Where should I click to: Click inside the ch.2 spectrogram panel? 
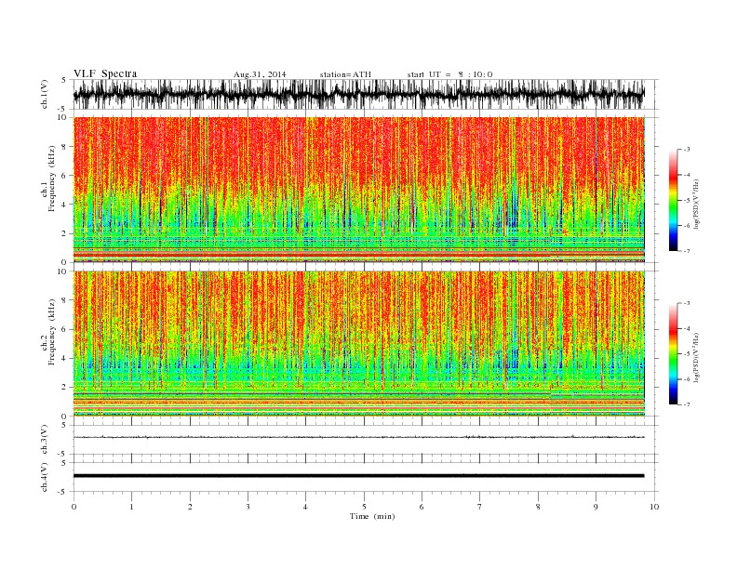coord(359,344)
